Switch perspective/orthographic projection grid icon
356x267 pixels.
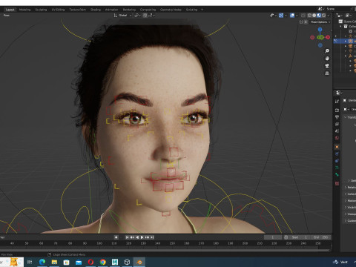[x=327, y=73]
